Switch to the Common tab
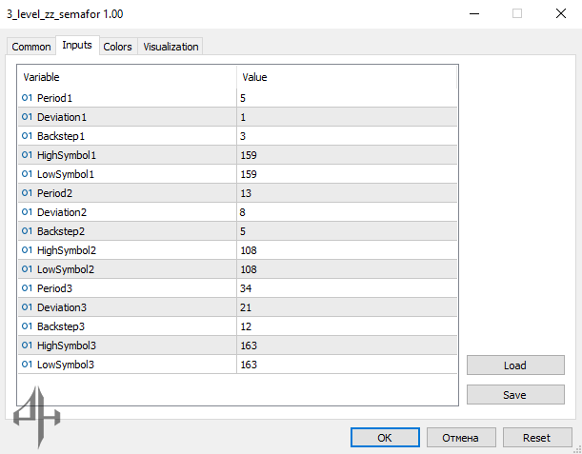The image size is (582, 454). pos(31,47)
